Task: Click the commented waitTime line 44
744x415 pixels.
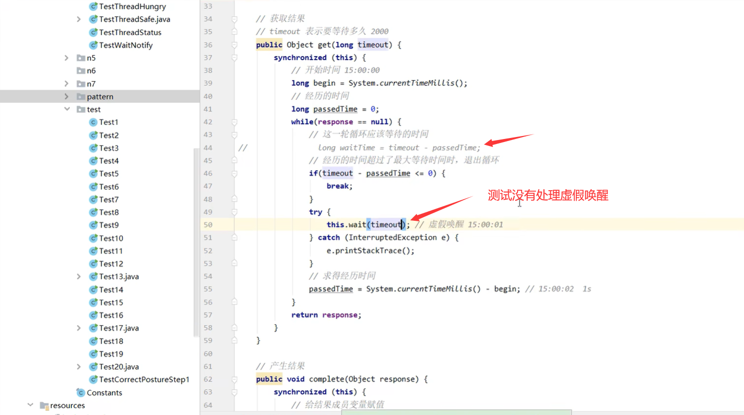Action: tap(399, 148)
